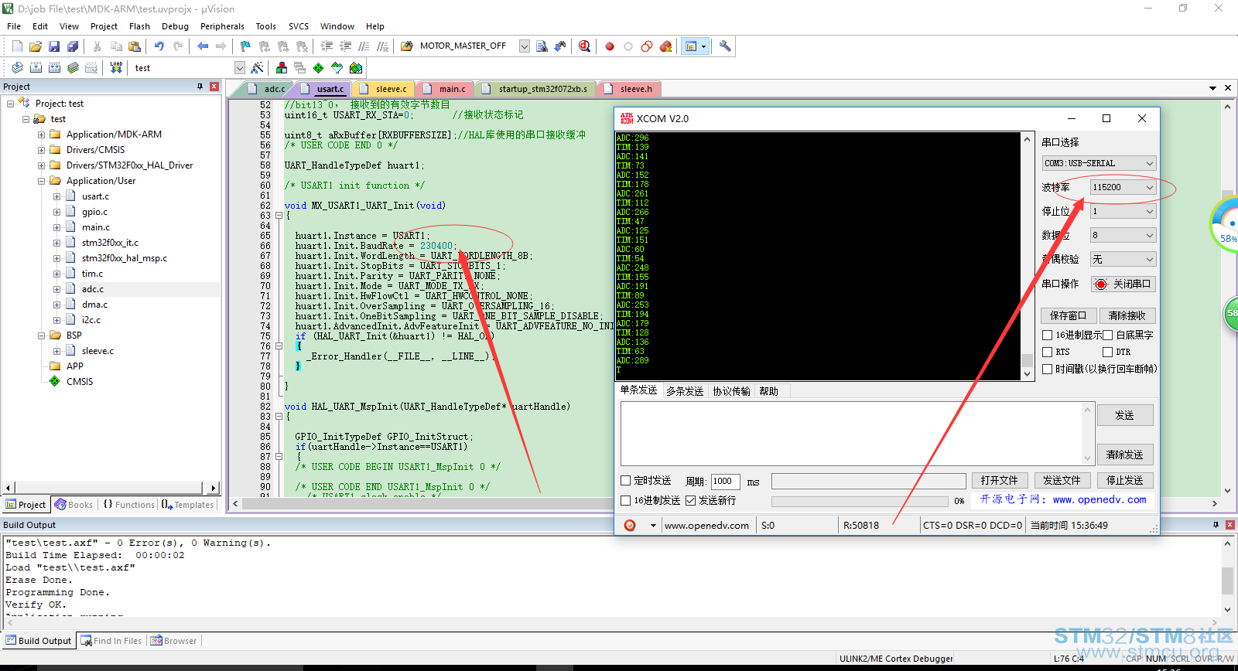Open the Debug menu

(x=175, y=26)
